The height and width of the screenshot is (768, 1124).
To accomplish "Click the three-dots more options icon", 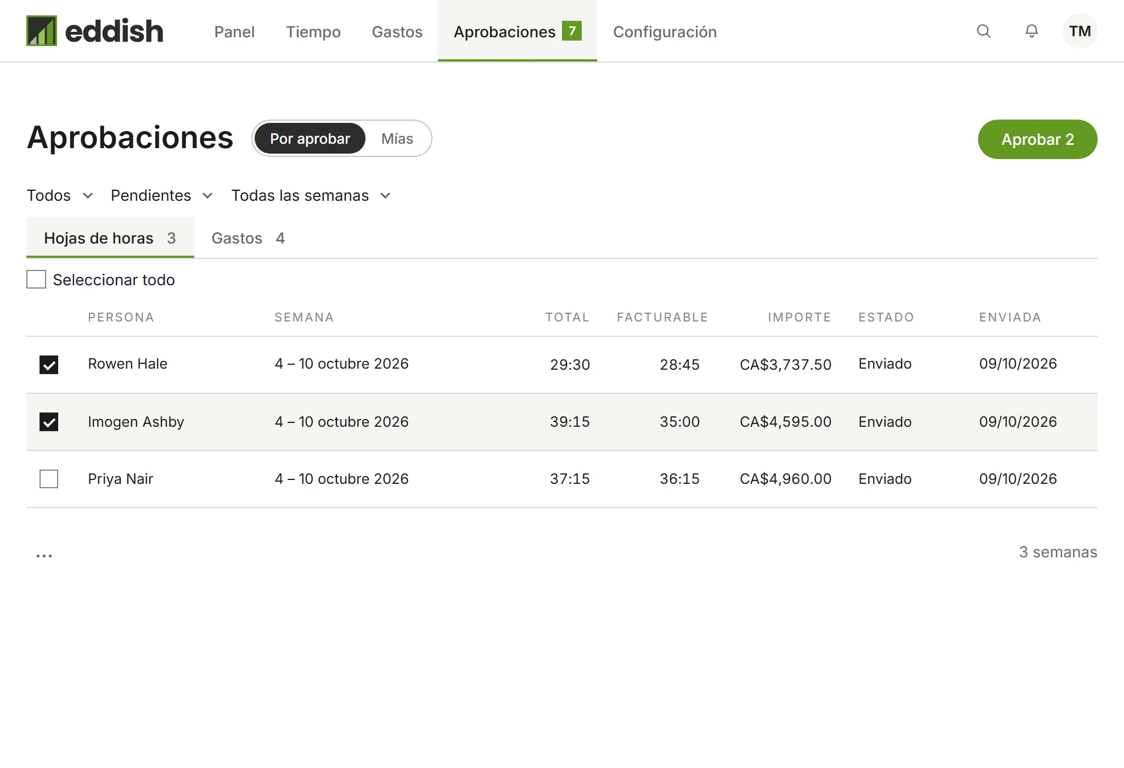I will tap(44, 555).
